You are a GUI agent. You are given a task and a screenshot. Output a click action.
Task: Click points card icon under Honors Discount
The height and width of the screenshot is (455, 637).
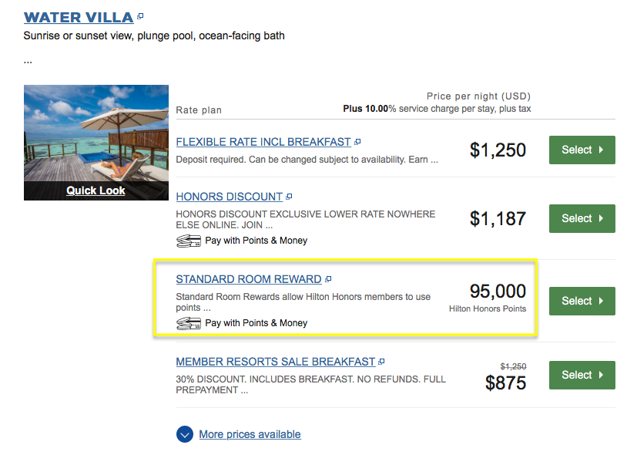point(189,241)
